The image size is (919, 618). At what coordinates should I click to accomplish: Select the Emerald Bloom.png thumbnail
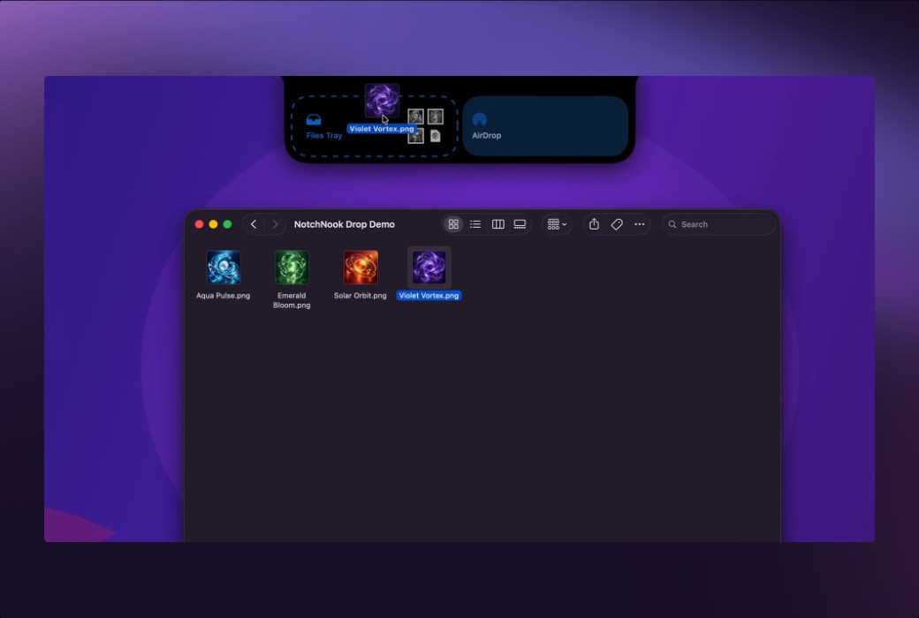292,268
